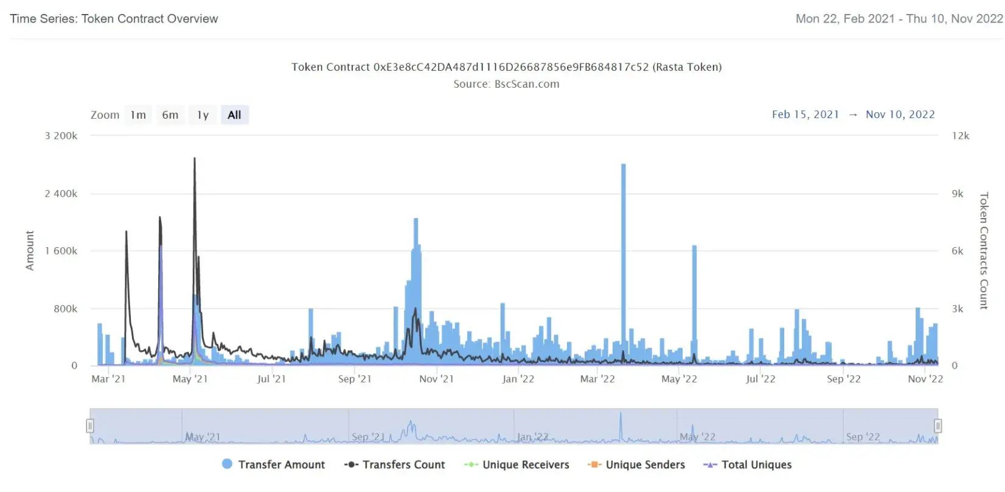The width and height of the screenshot is (1005, 492).
Task: Click the navigator at May '21
Action: 203,437
